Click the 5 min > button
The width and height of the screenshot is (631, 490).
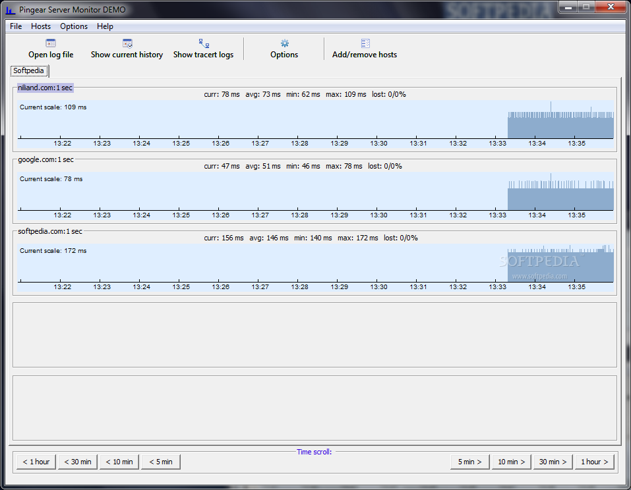(469, 462)
